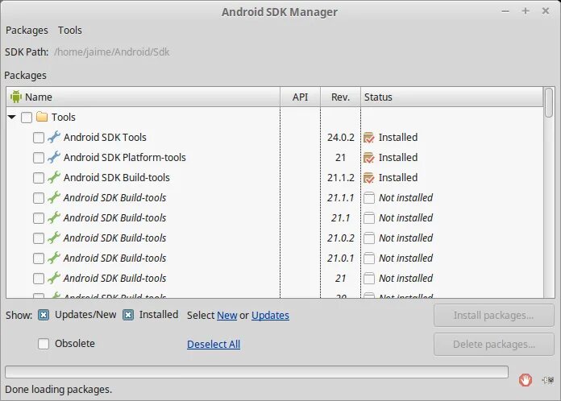Click the API column header
Image resolution: width=561 pixels, height=401 pixels.
pos(300,97)
